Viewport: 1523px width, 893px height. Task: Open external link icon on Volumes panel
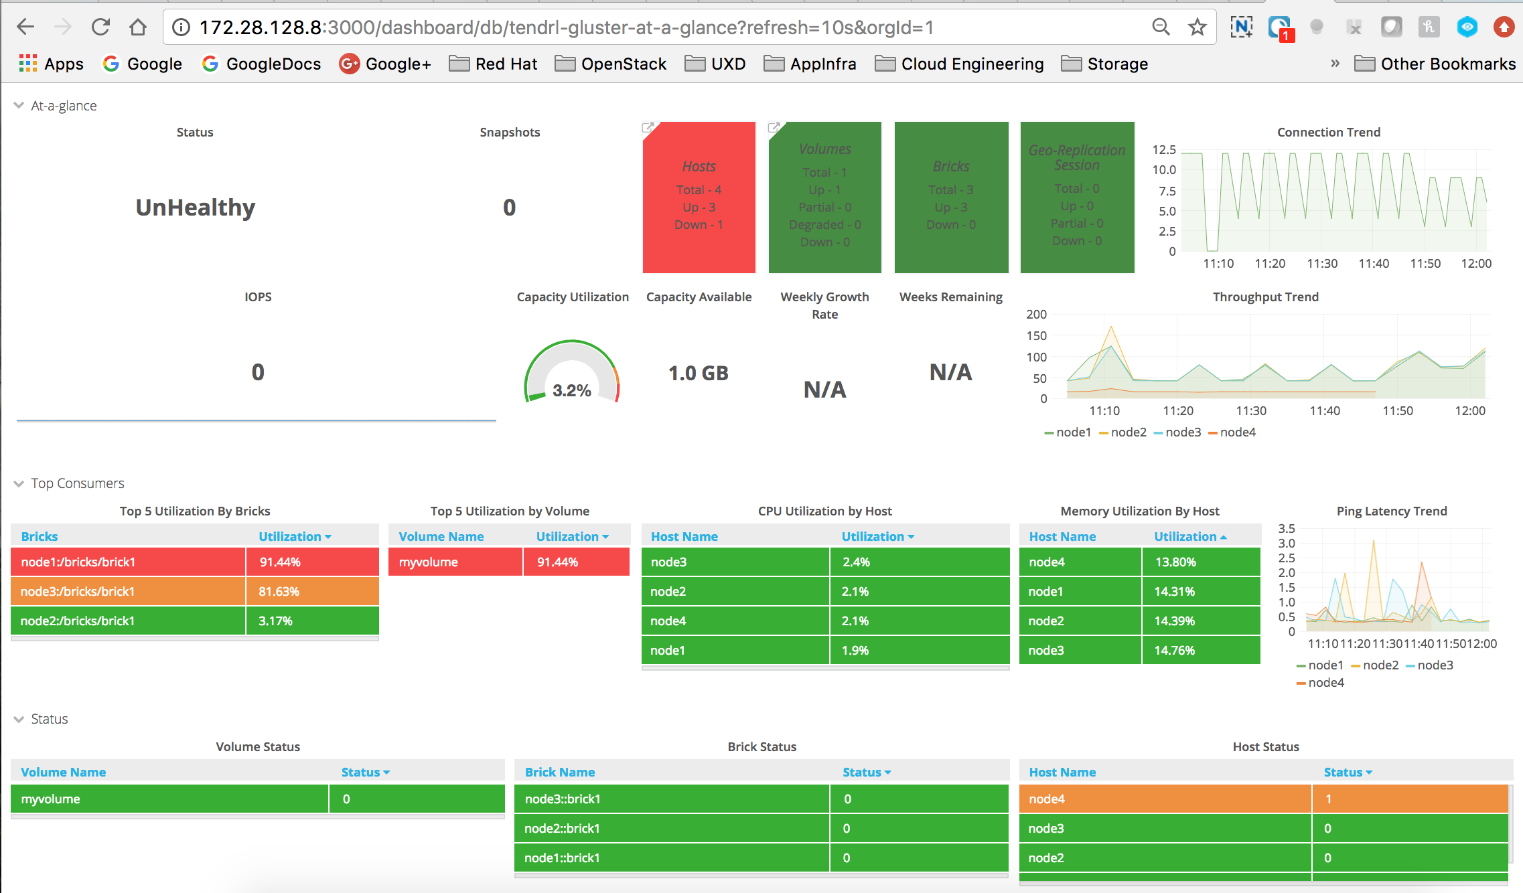click(x=774, y=127)
